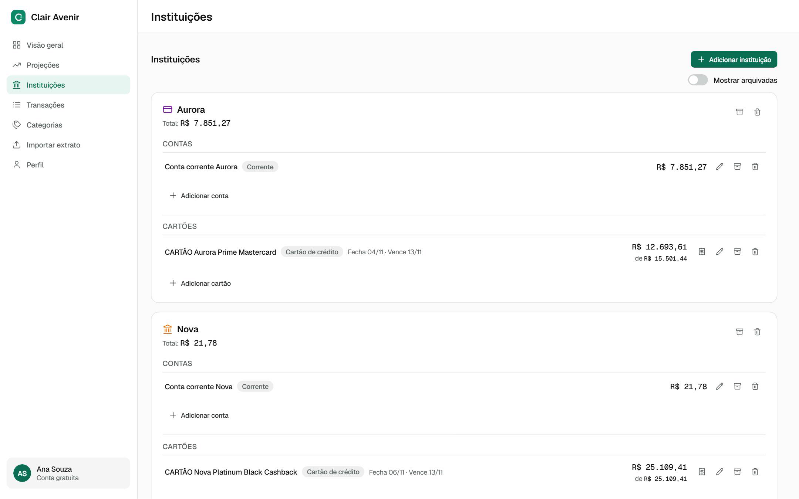Delete CARTÃO Nova Platinum Black Cashback
The image size is (799, 499).
point(755,472)
